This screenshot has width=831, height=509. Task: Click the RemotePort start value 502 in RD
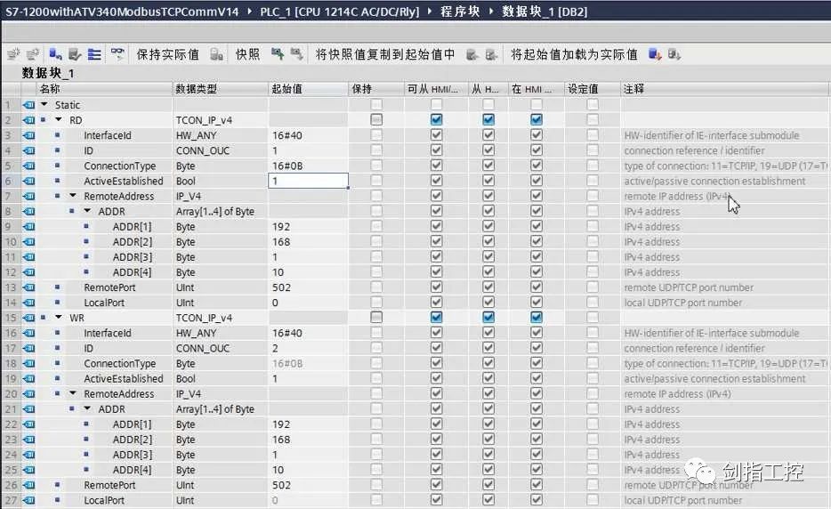pyautogui.click(x=282, y=287)
